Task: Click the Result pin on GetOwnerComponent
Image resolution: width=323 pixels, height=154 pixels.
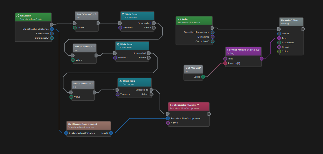Action: 111,133
